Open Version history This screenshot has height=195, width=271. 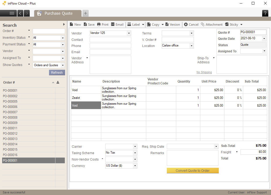173,24
